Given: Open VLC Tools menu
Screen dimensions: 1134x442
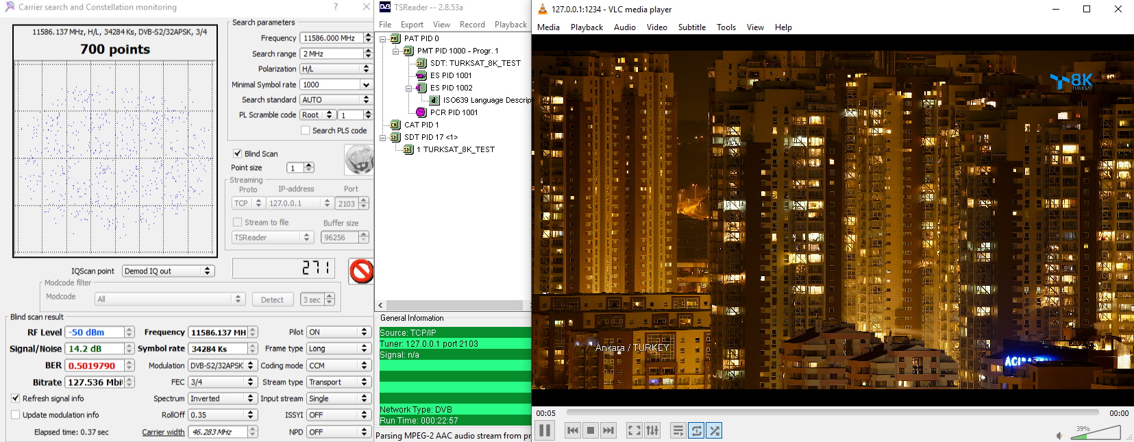Looking at the screenshot, I should [x=726, y=27].
